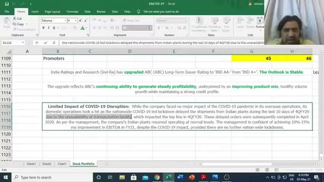This screenshot has width=324, height=182.
Task: Switch to Normal view in status bar
Action: [258, 170]
